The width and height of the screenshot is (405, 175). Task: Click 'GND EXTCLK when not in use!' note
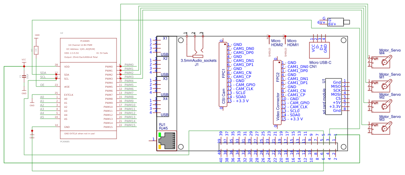[x=79, y=134]
